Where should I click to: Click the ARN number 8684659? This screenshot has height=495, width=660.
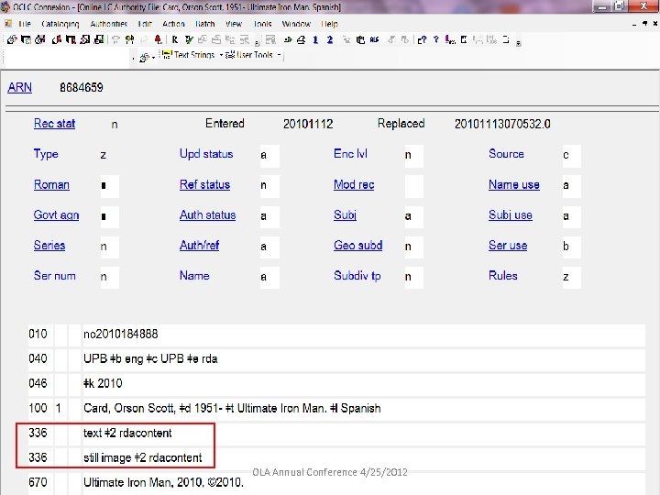[x=82, y=88]
